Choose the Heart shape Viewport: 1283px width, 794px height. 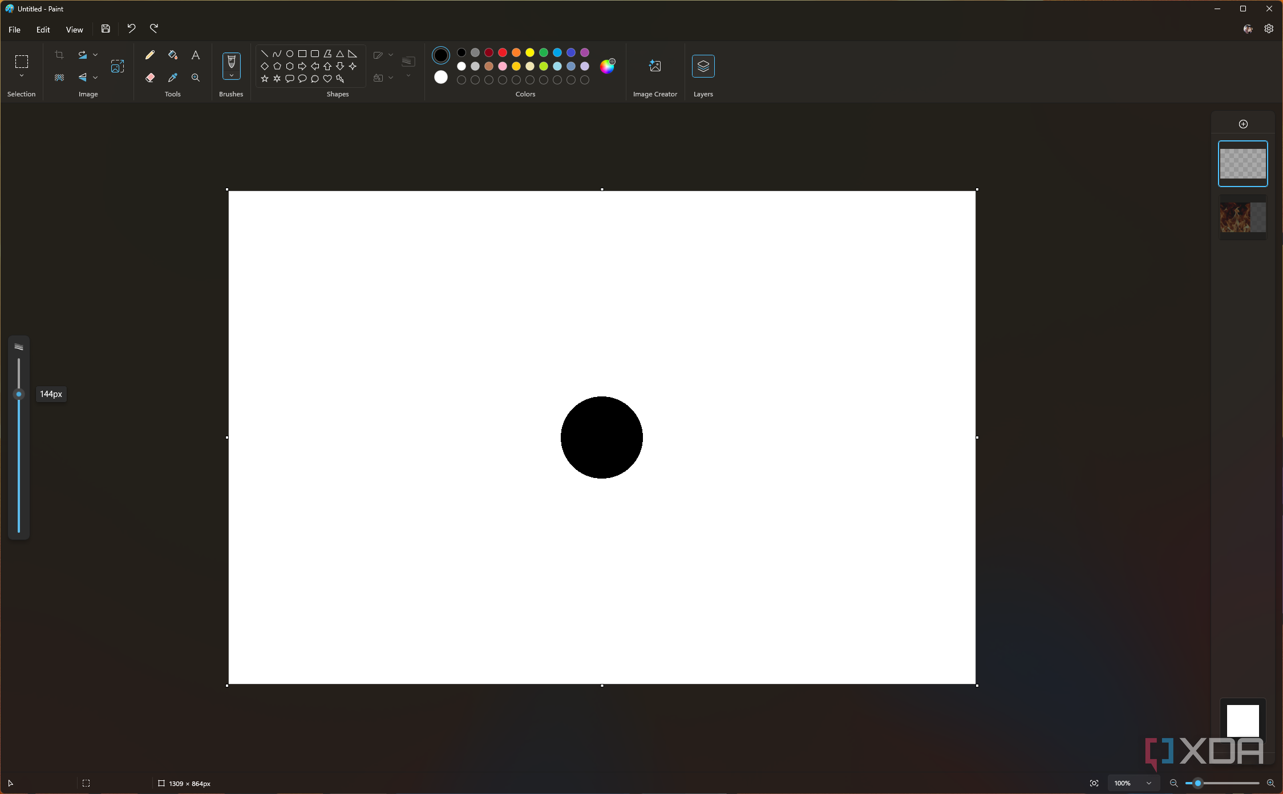327,79
